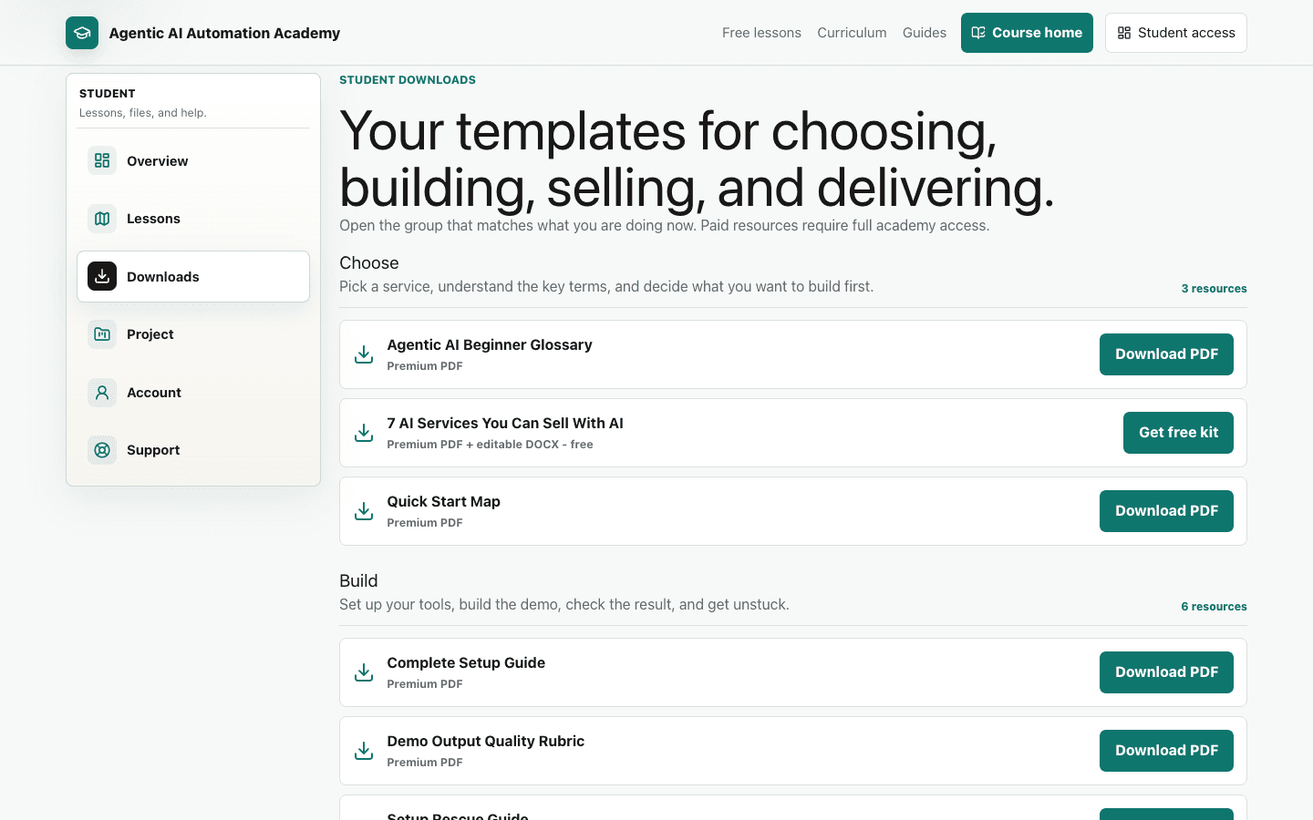
Task: Click the Complete Setup Guide title
Action: click(466, 662)
